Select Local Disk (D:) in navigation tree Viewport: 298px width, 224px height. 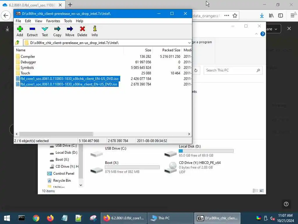click(x=63, y=153)
